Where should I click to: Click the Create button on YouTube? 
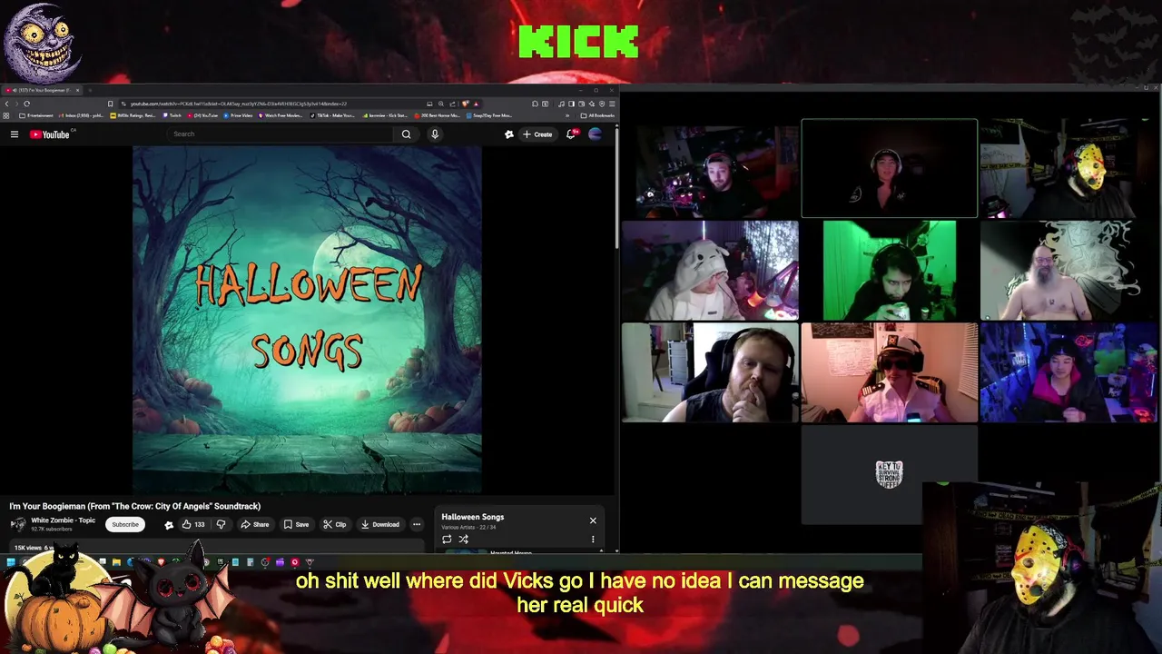click(537, 134)
